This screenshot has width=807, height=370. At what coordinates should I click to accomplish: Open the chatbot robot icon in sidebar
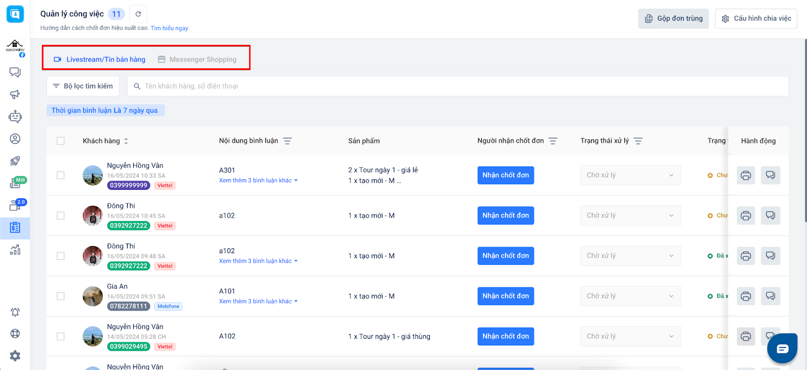coord(15,117)
